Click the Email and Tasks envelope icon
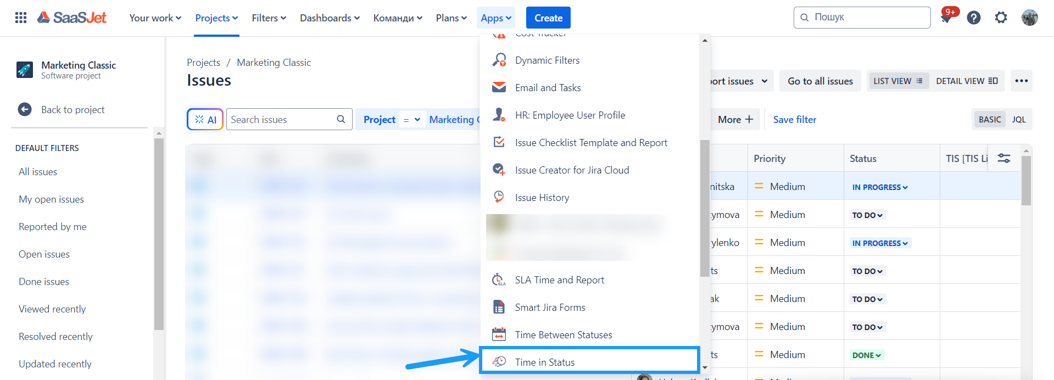This screenshot has height=380, width=1054. 499,87
